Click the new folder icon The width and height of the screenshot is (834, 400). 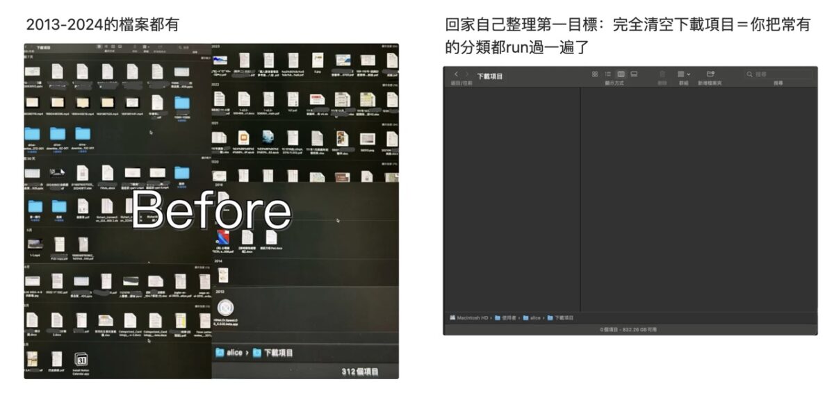point(710,74)
